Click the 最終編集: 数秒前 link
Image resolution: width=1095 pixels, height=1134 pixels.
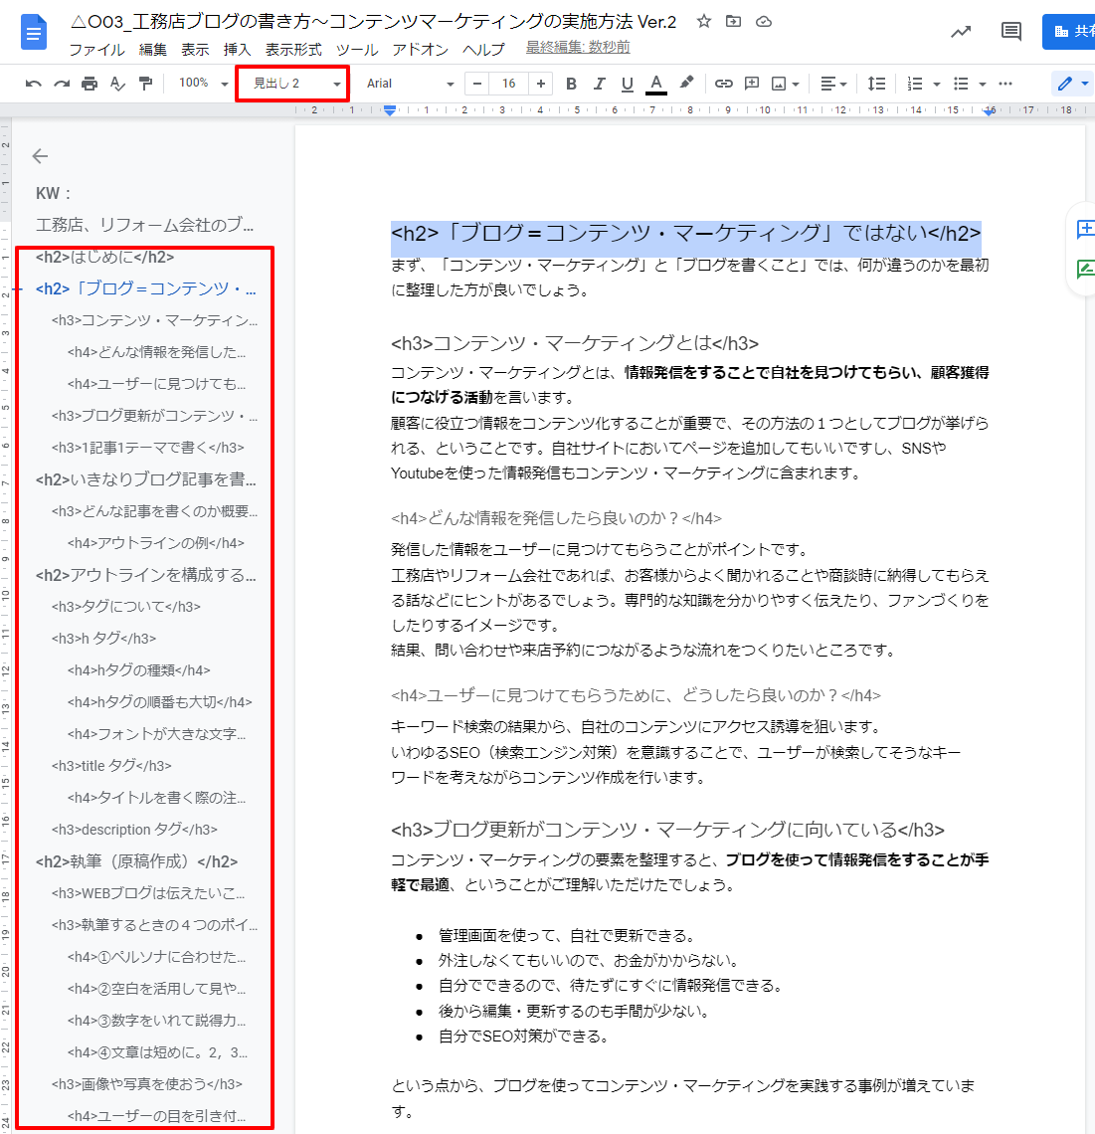(578, 47)
